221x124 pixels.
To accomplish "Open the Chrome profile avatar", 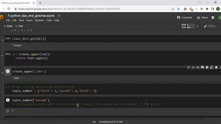I will point(218,9).
